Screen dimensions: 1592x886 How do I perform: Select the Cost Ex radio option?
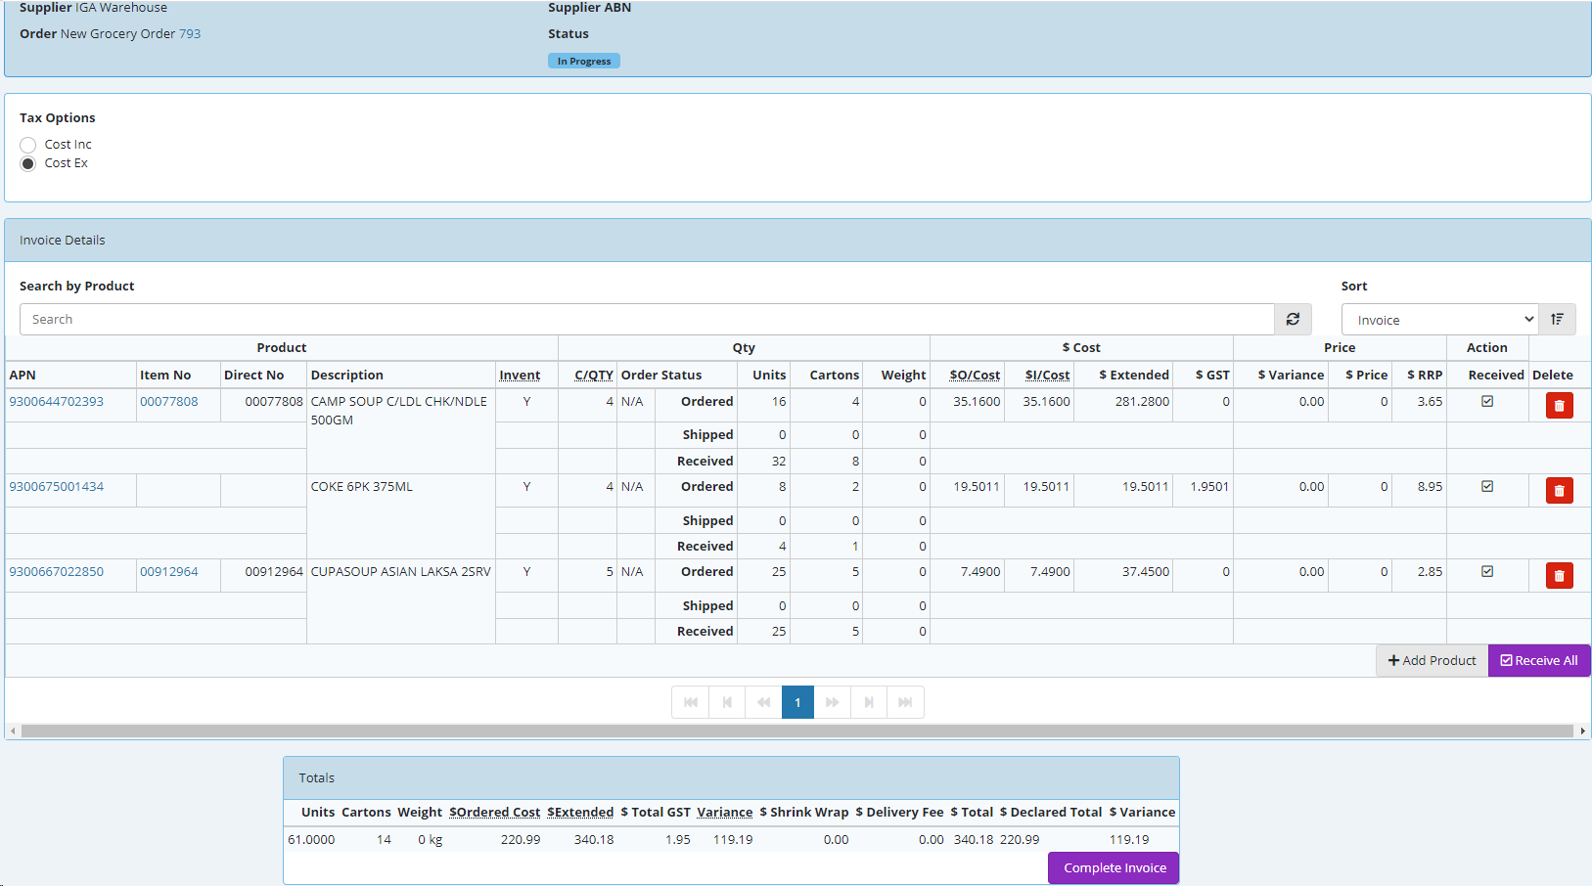(28, 163)
